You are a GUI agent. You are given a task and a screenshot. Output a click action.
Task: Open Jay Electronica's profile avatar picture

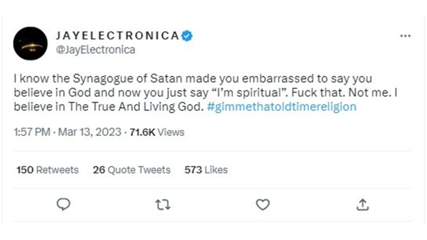[x=30, y=43]
